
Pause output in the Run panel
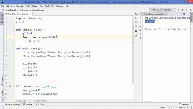tap(136, 26)
